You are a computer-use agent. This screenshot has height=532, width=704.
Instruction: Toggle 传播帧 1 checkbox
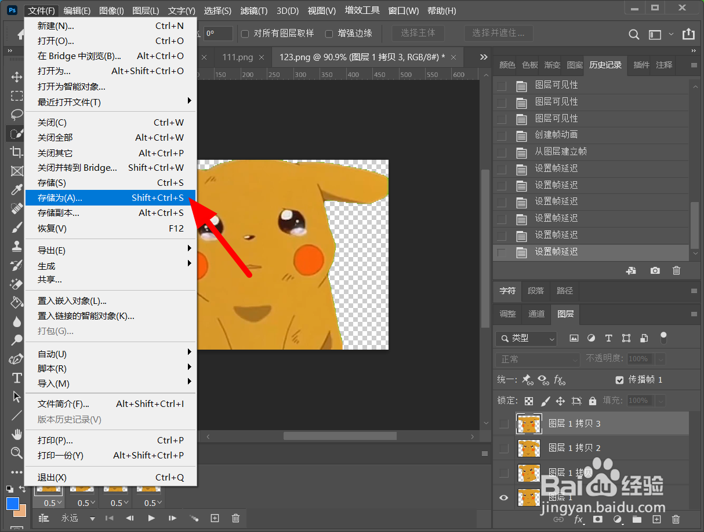click(x=619, y=380)
